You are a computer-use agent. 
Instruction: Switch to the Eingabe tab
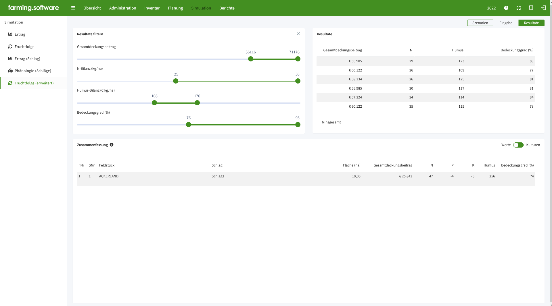coord(506,23)
